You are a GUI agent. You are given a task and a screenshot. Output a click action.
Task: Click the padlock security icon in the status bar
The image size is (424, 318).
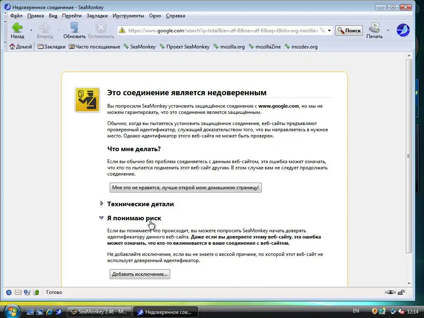click(401, 292)
